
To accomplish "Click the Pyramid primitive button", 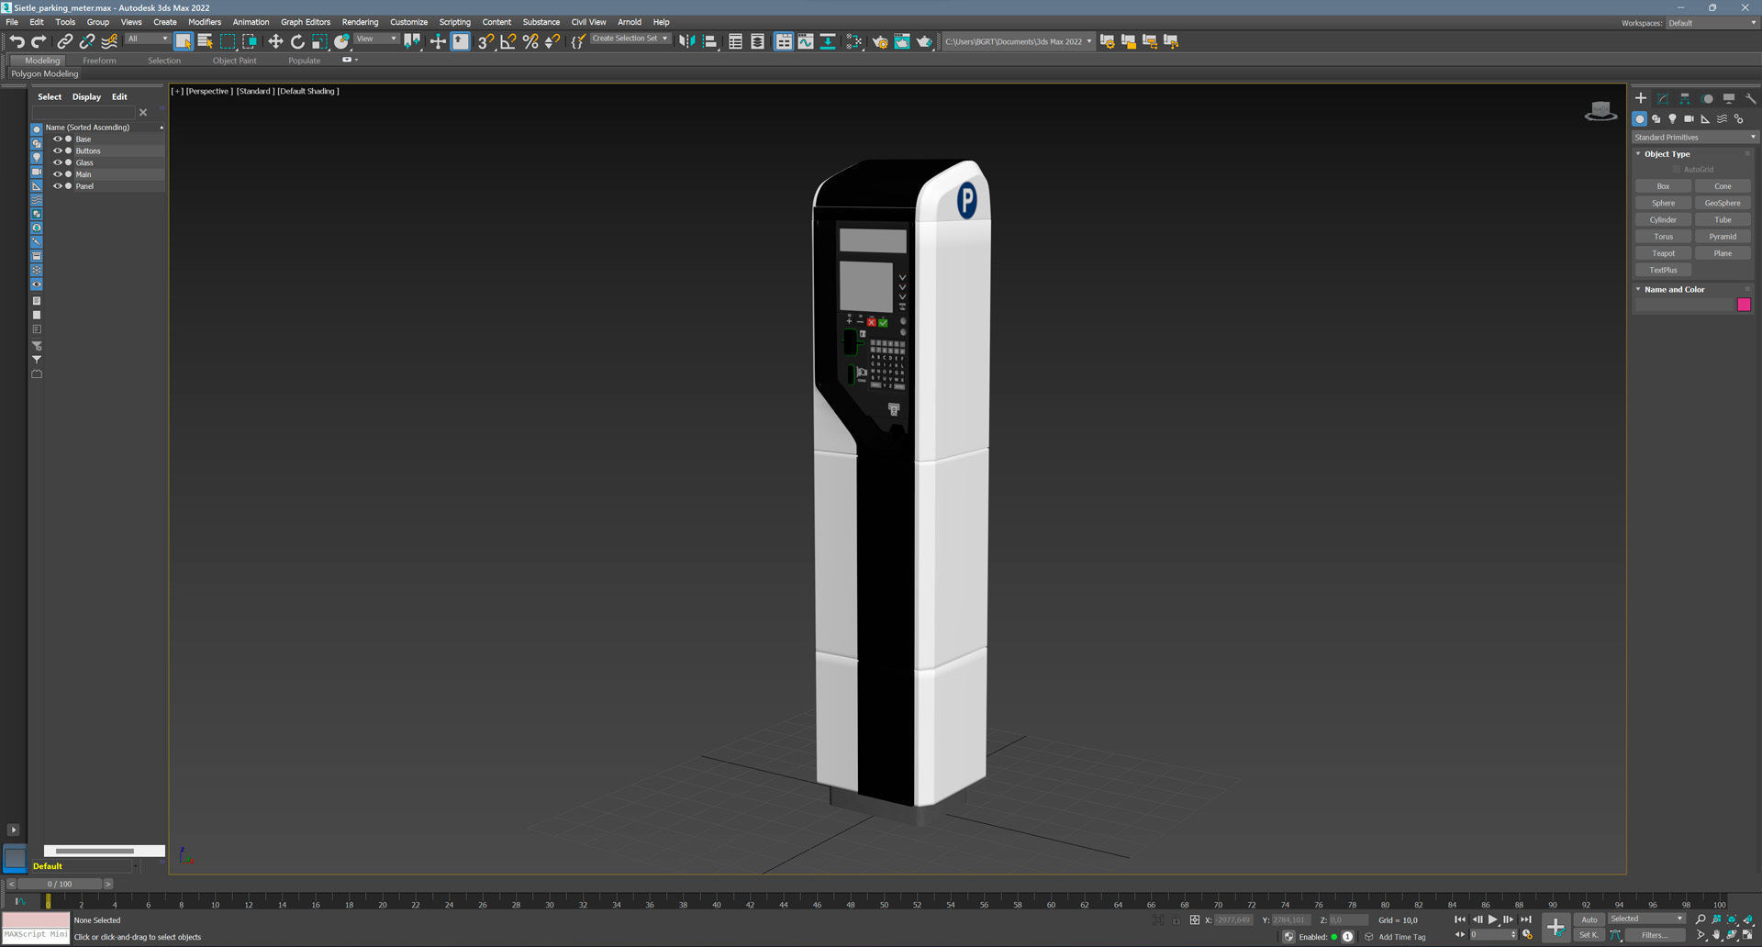I will pos(1723,237).
